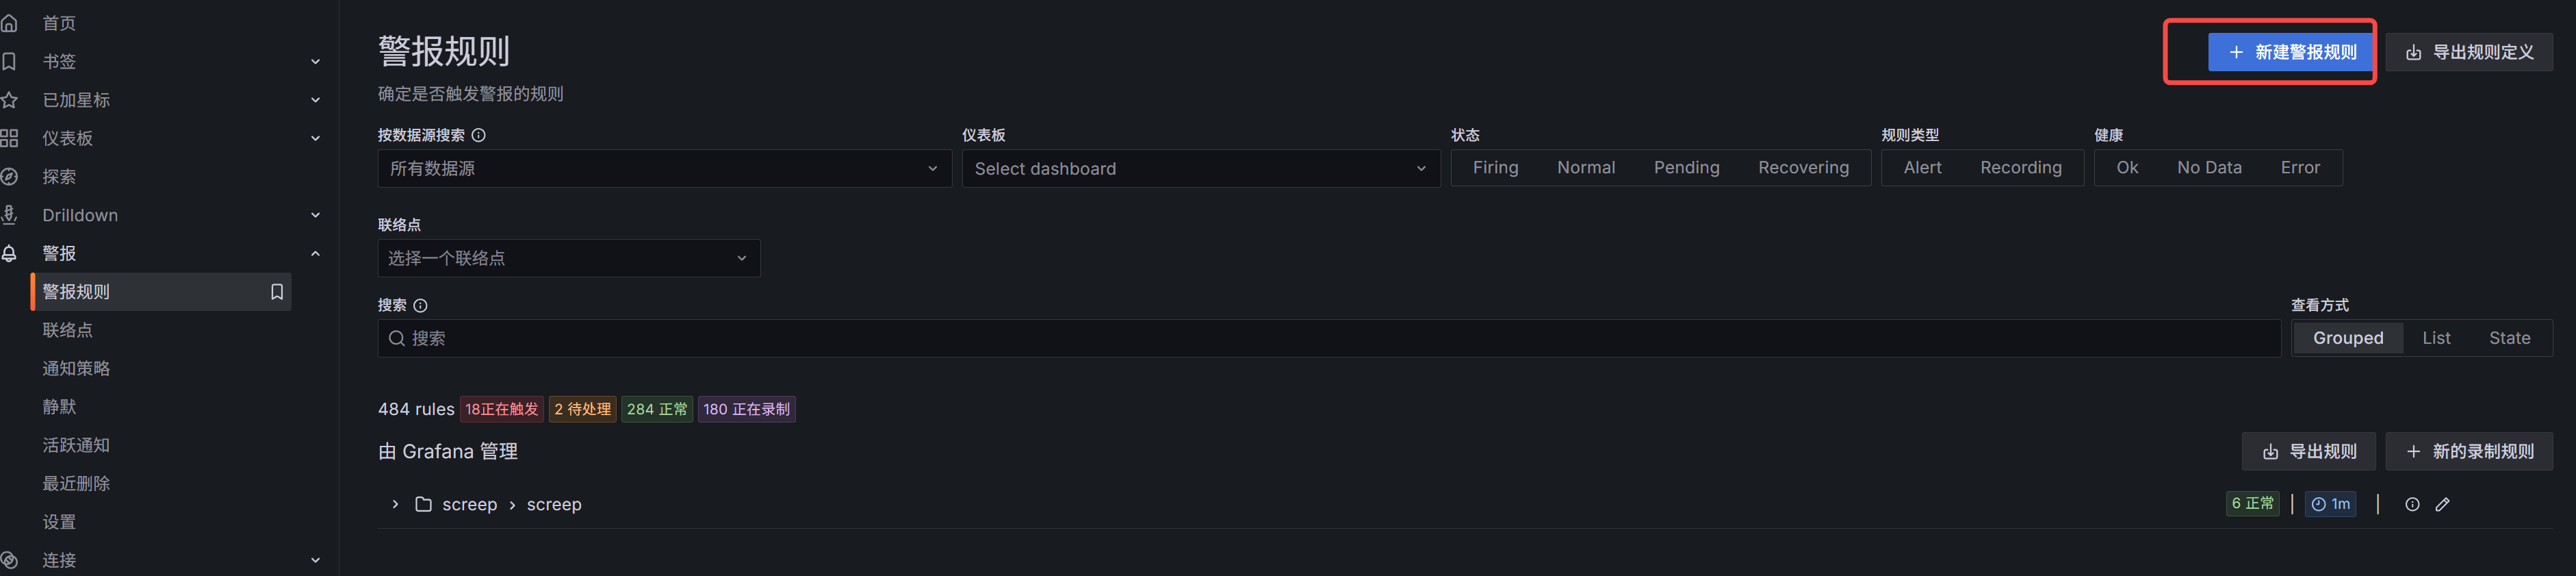Click the bookmark icon on 警报规则 item
This screenshot has height=576, width=2576.
(x=277, y=292)
